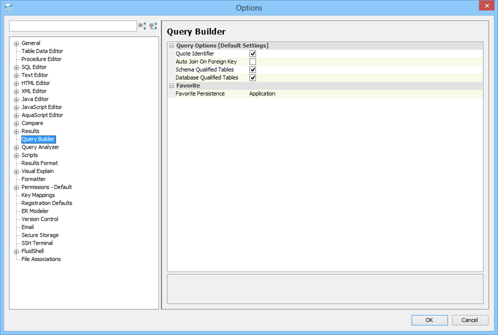Click the collapse all tree icon

coord(153,25)
